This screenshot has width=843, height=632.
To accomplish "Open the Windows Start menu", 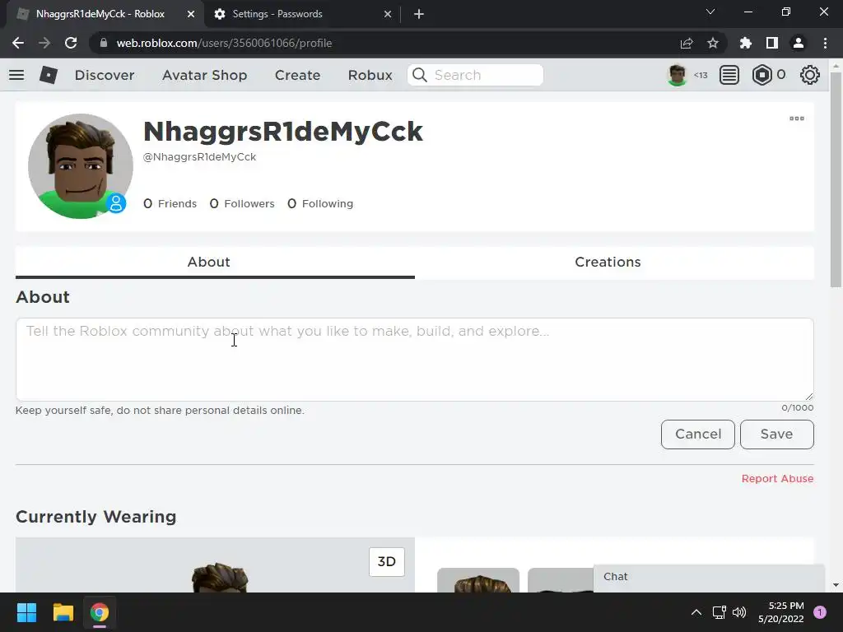I will [x=26, y=612].
